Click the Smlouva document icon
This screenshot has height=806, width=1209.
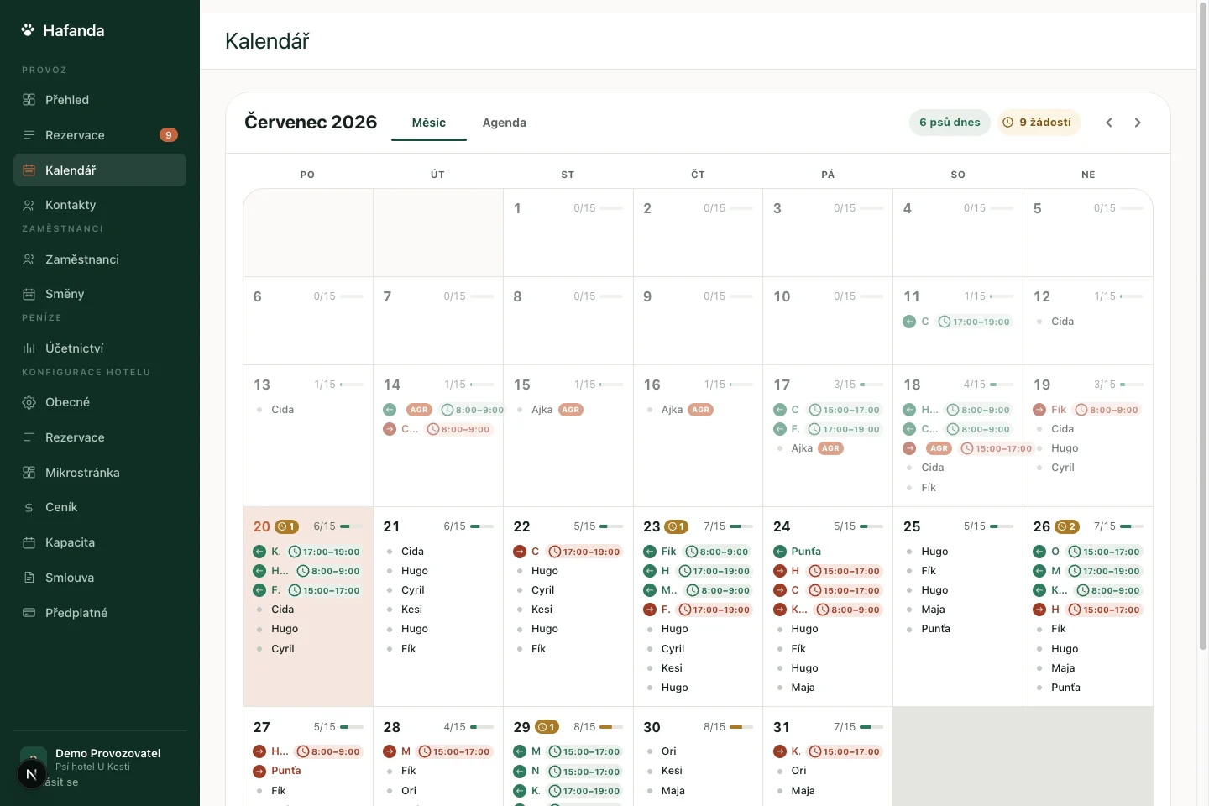[29, 578]
